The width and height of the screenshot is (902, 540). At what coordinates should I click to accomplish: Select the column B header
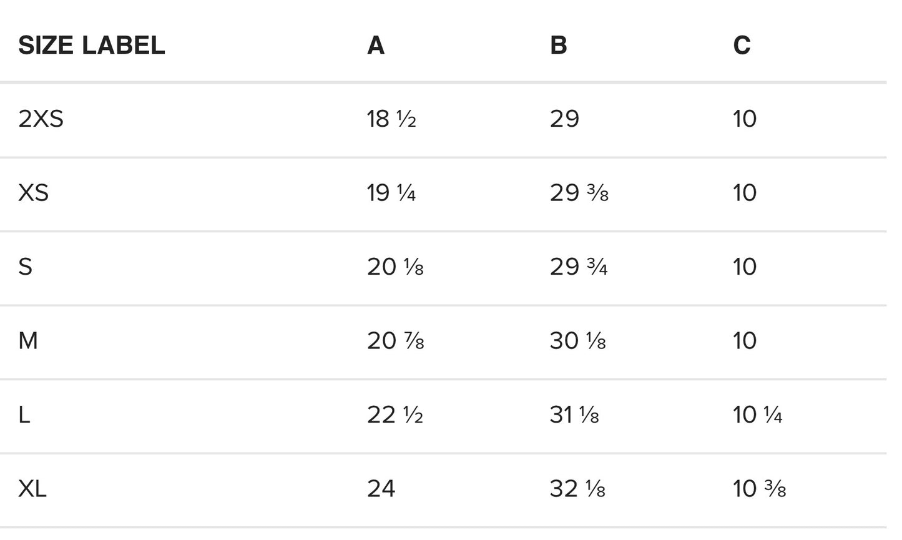(x=559, y=45)
